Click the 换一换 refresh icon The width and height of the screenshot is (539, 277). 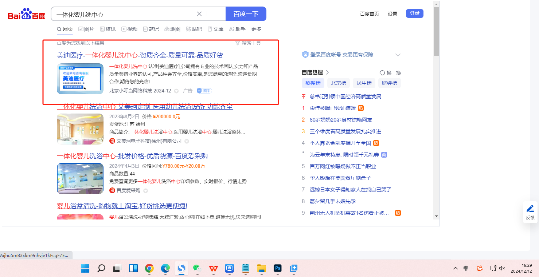pyautogui.click(x=382, y=73)
